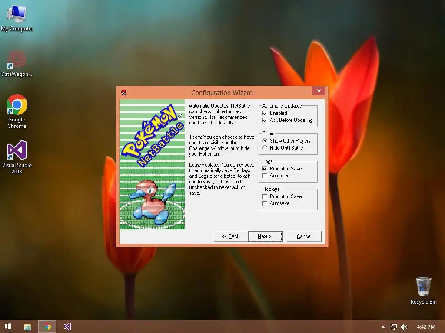445x333 pixels.
Task: Select the Recycle Bin desktop icon
Action: (x=423, y=291)
